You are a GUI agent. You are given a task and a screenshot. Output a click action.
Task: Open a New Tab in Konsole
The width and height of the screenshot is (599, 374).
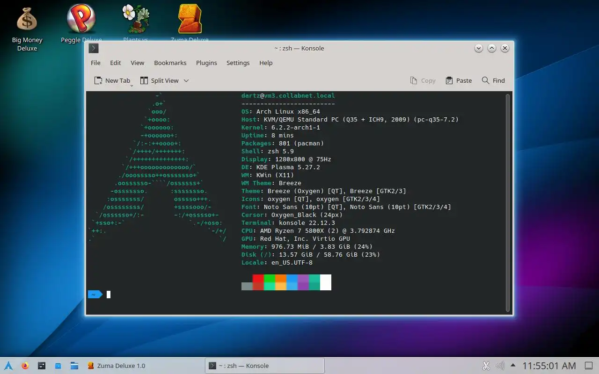pos(112,80)
